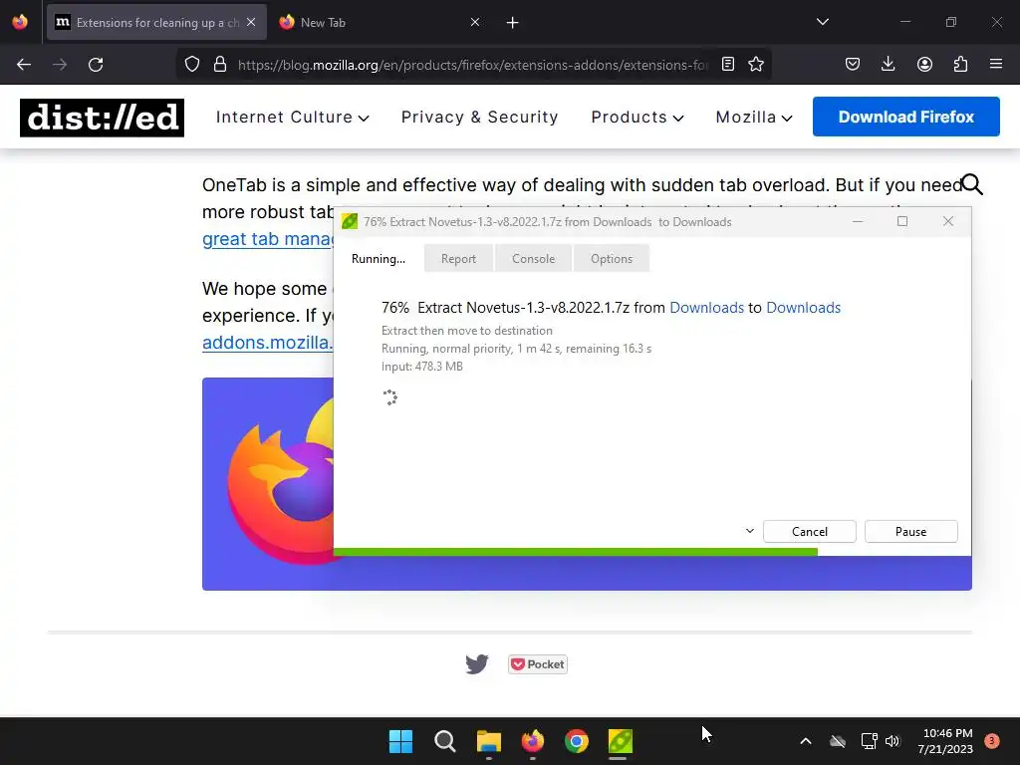Open Firefox downloads panel icon
1020x765 pixels.
pyautogui.click(x=888, y=65)
